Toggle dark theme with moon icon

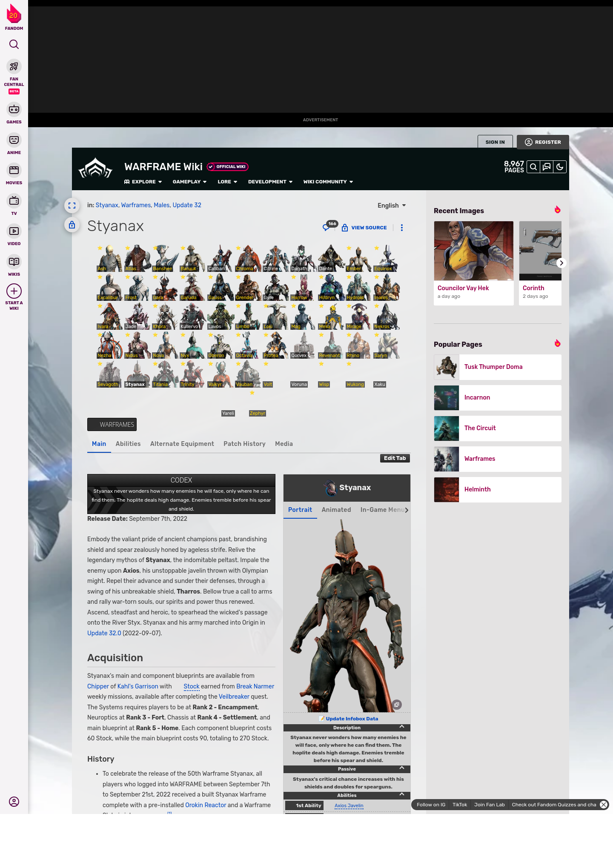[x=560, y=167]
